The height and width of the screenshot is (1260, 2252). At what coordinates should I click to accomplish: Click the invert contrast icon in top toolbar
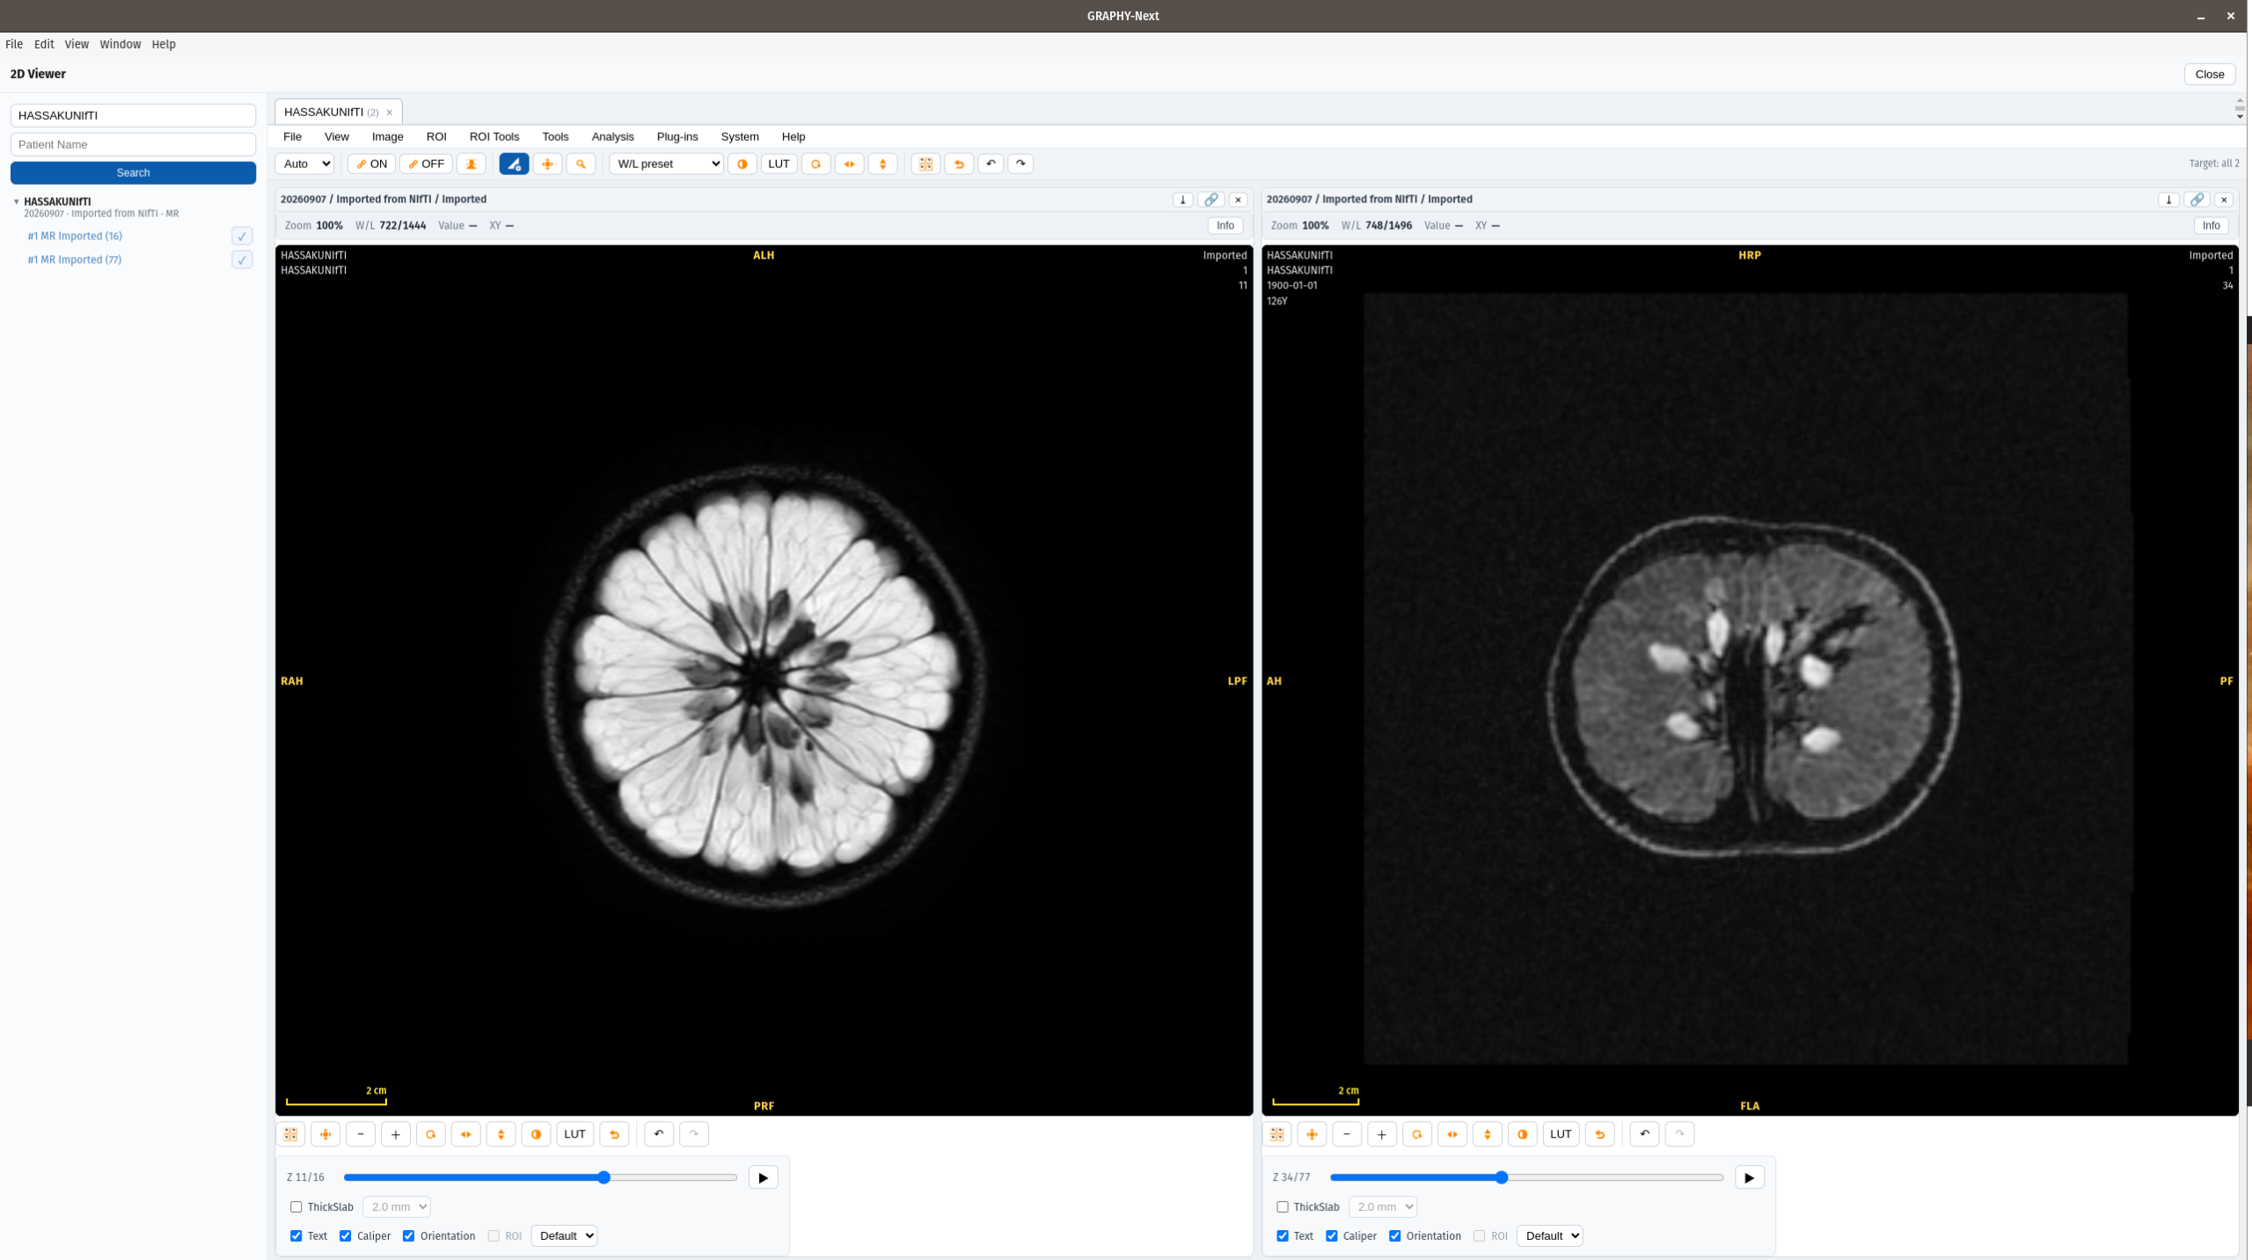coord(742,164)
